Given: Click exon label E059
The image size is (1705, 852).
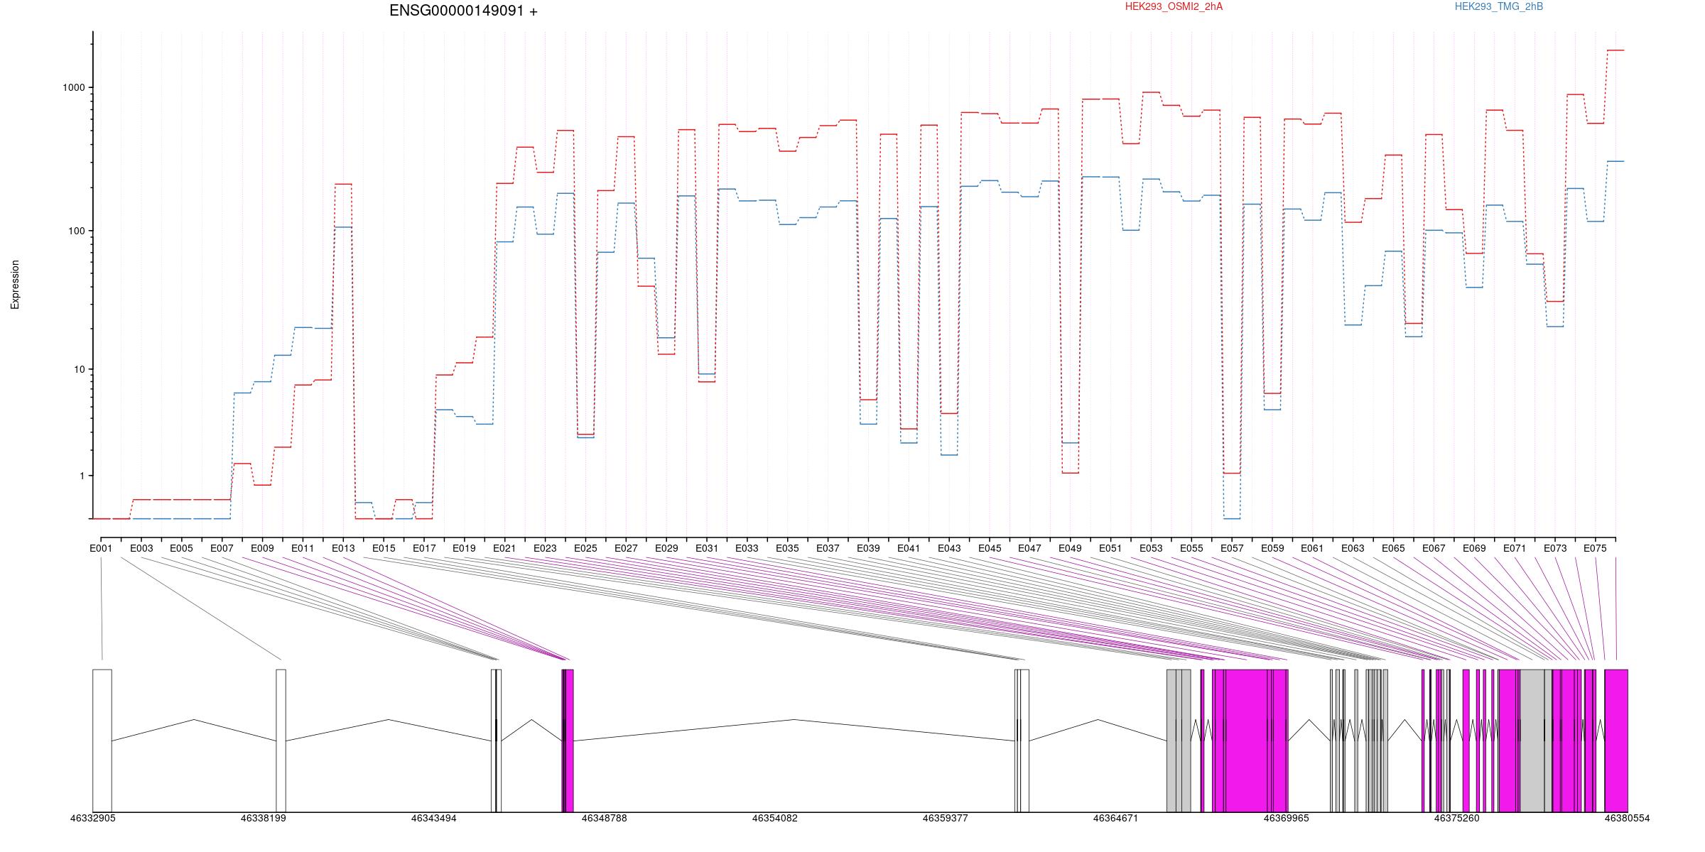Looking at the screenshot, I should (1272, 548).
